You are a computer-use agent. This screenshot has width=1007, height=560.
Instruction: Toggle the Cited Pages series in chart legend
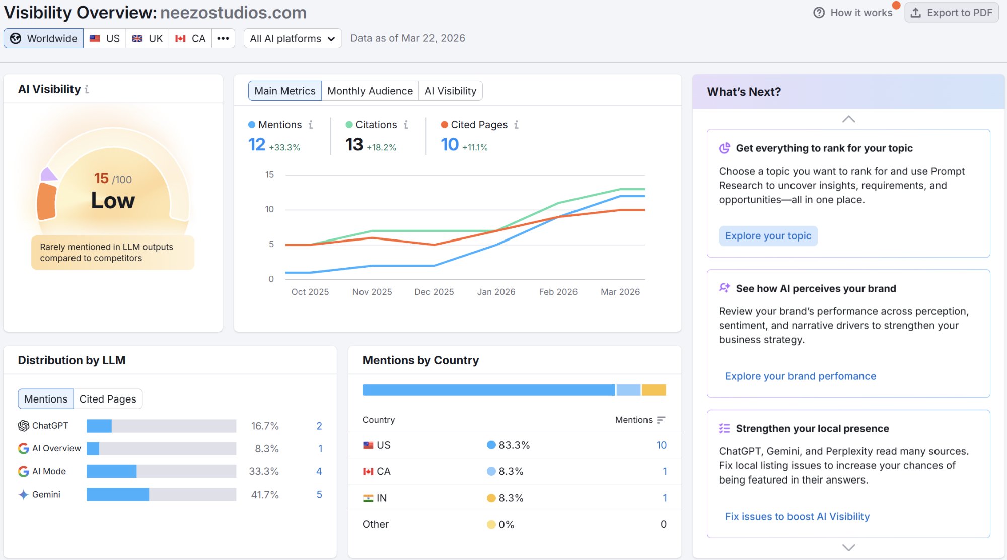pos(474,125)
